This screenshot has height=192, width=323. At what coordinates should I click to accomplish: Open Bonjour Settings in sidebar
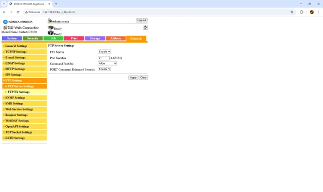click(25, 115)
